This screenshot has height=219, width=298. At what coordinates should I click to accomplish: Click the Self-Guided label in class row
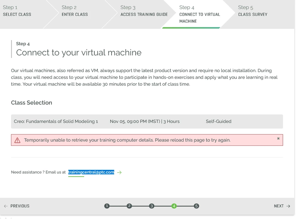tap(219, 121)
